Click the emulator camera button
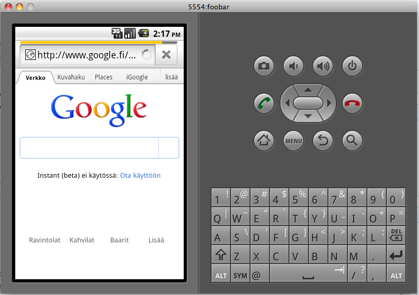The height and width of the screenshot is (295, 419). [x=264, y=66]
